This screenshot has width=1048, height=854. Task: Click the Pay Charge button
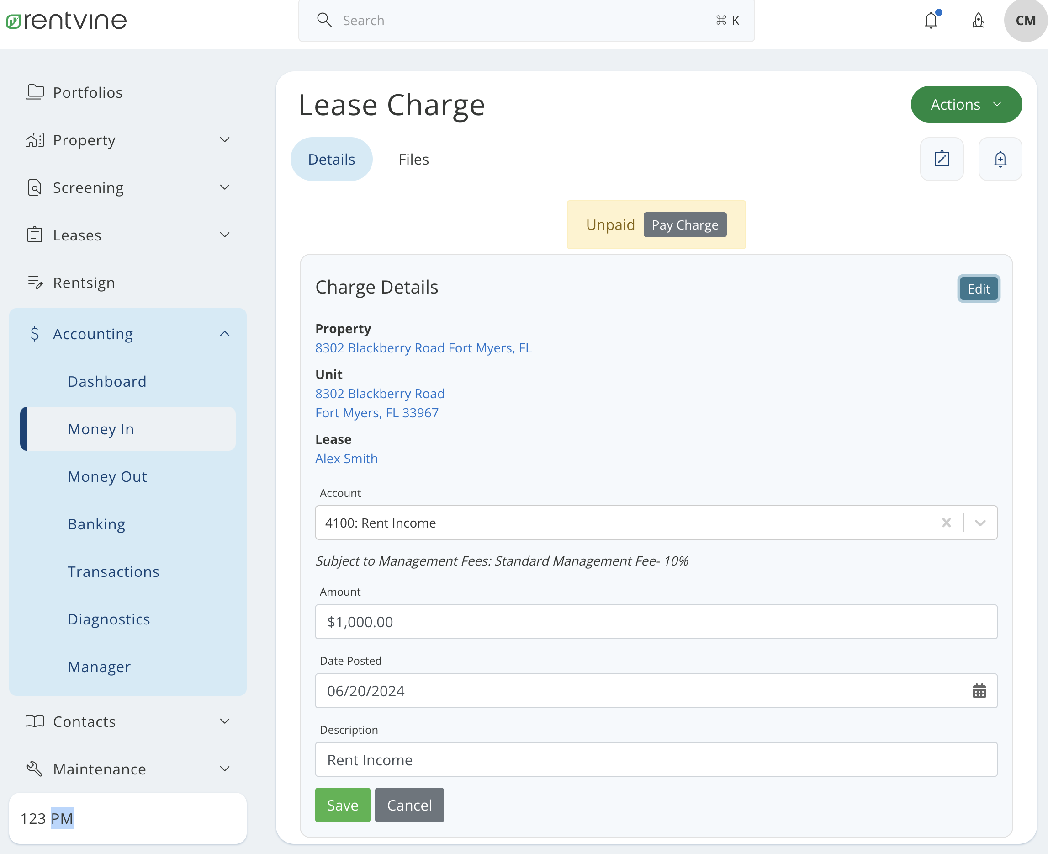click(685, 224)
